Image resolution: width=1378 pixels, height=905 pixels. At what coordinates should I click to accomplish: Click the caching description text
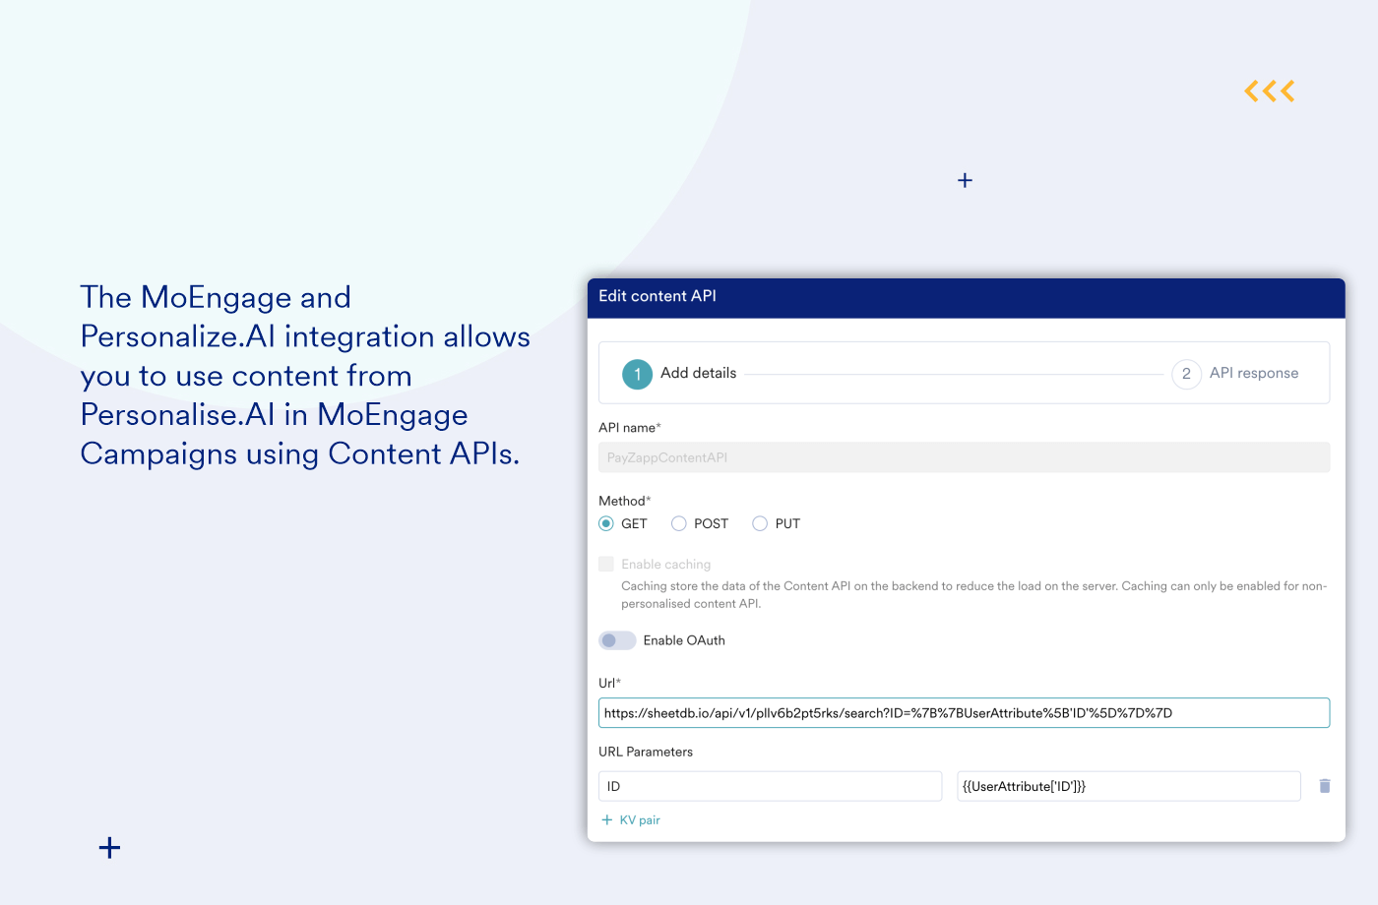coord(973,595)
